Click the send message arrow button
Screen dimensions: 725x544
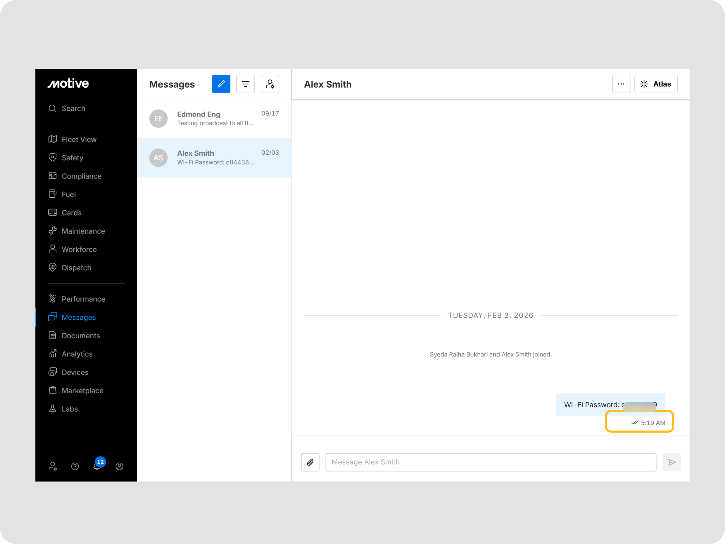pyautogui.click(x=672, y=462)
